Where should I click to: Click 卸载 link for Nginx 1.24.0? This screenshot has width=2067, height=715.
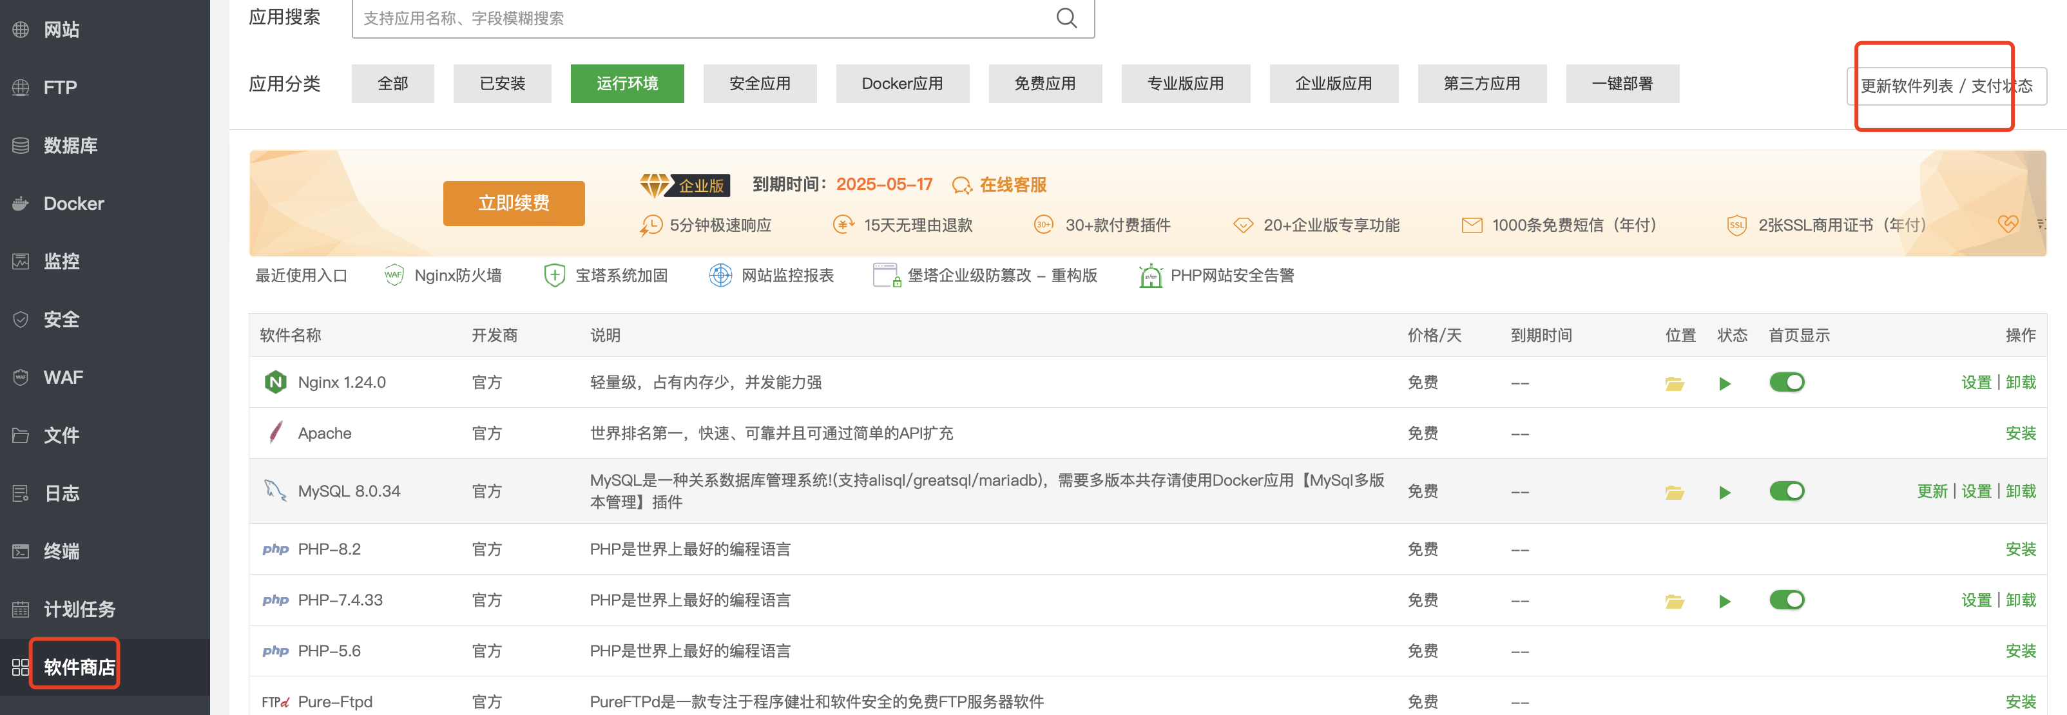(x=2021, y=382)
